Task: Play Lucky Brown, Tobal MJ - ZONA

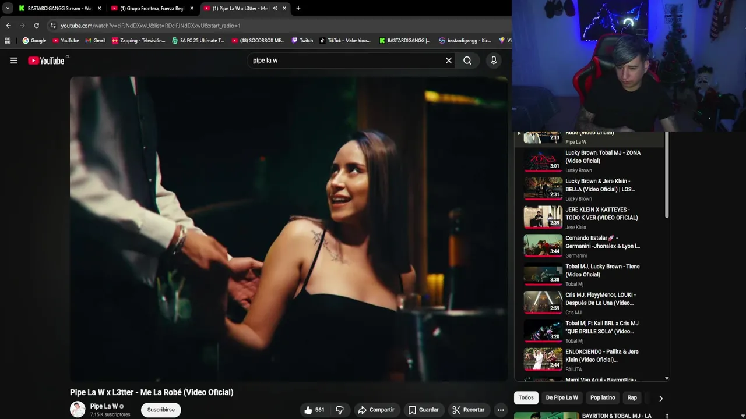Action: tap(590, 161)
